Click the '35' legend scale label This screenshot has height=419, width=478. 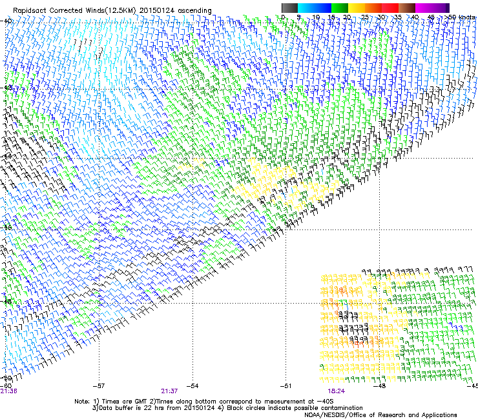(x=398, y=17)
